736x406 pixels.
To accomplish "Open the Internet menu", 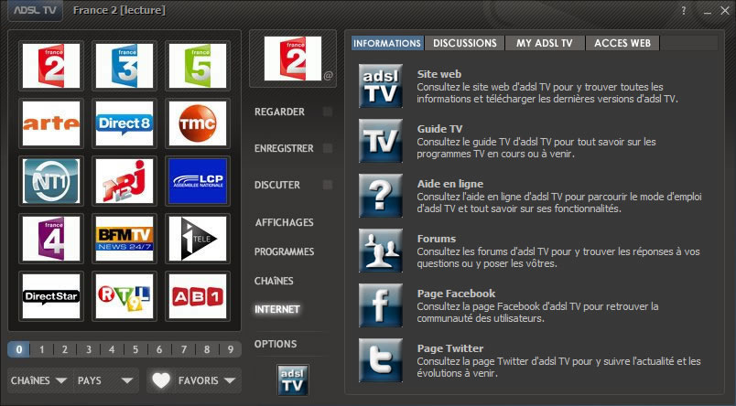I will (x=277, y=309).
